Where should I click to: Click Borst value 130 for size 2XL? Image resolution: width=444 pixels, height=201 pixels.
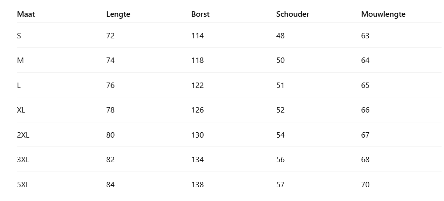pos(197,135)
